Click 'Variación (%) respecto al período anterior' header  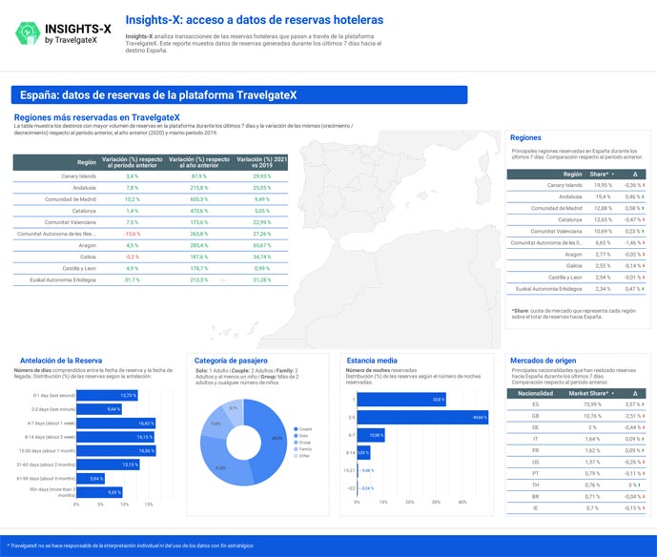[x=132, y=162]
